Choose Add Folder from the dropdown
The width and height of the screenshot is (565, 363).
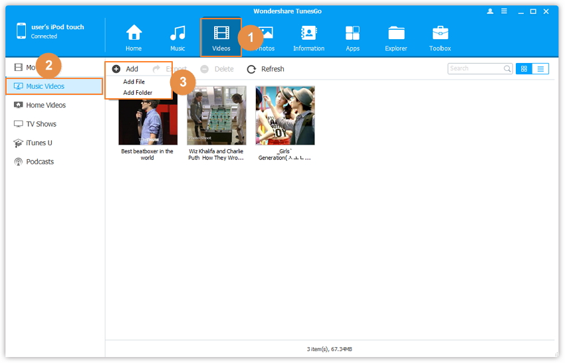[138, 93]
